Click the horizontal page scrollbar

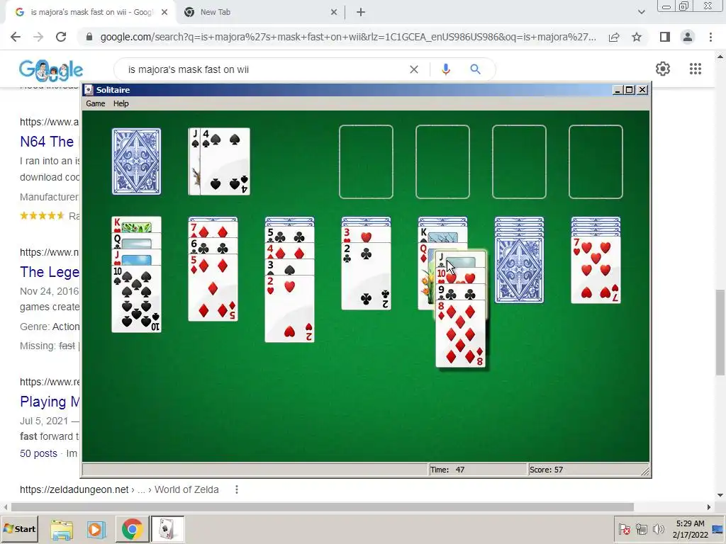click(322, 507)
